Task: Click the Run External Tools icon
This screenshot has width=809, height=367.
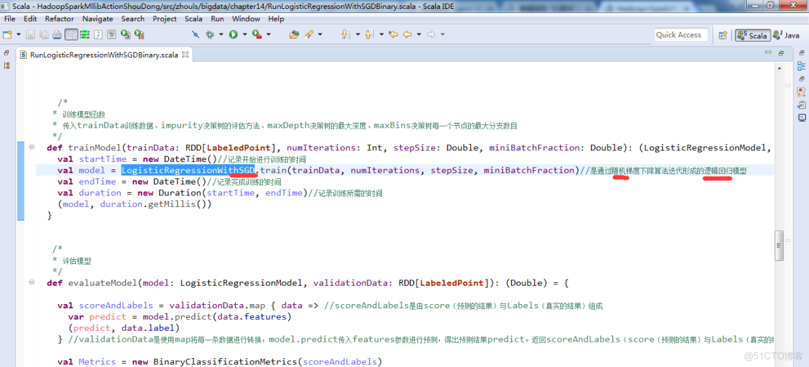Action: coord(257,35)
